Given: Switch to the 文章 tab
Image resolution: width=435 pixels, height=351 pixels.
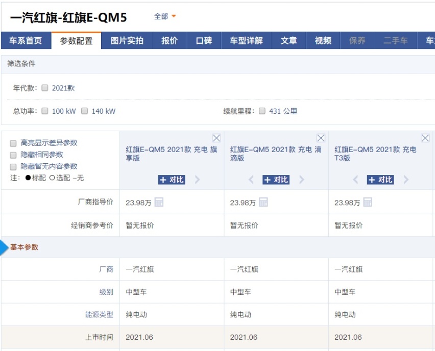Looking at the screenshot, I should (x=289, y=40).
